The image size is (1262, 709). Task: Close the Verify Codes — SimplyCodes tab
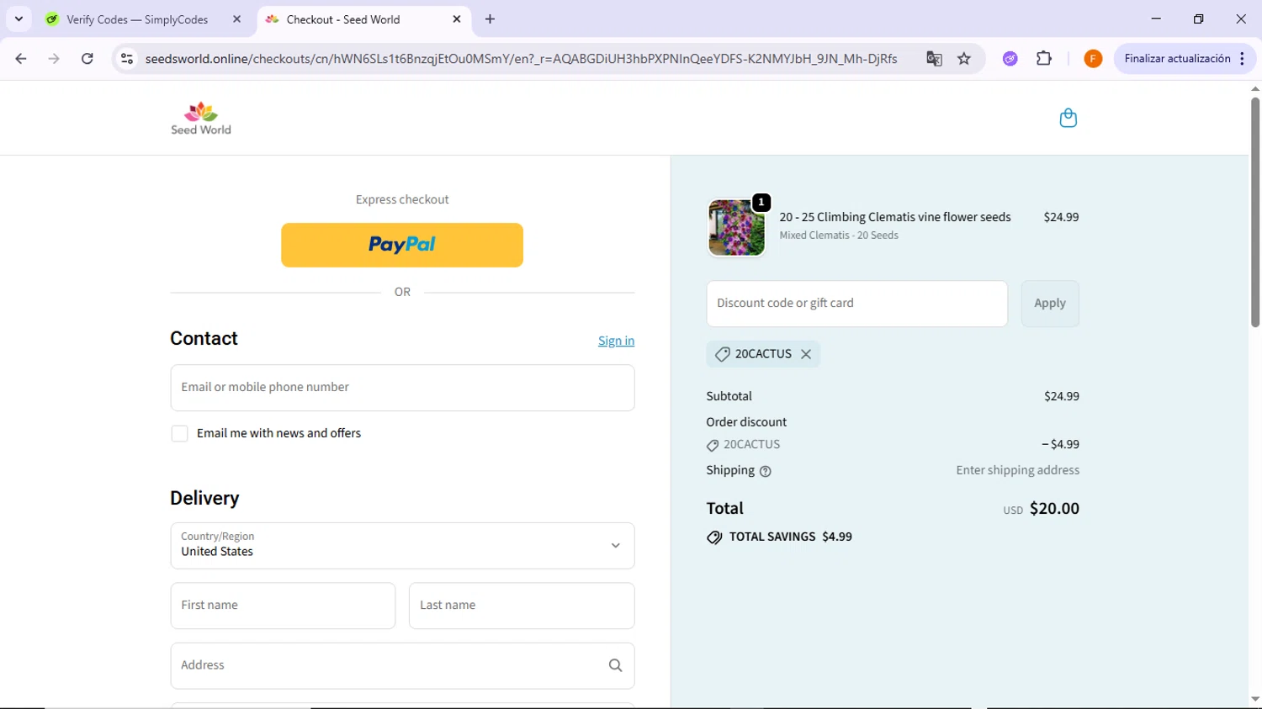tap(236, 19)
